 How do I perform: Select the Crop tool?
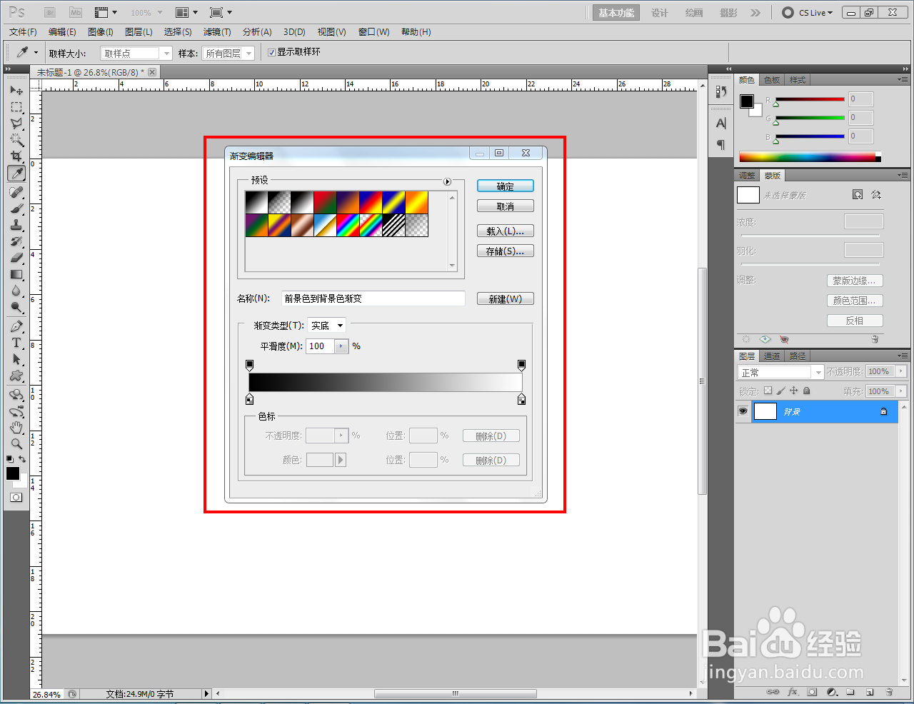pyautogui.click(x=16, y=156)
